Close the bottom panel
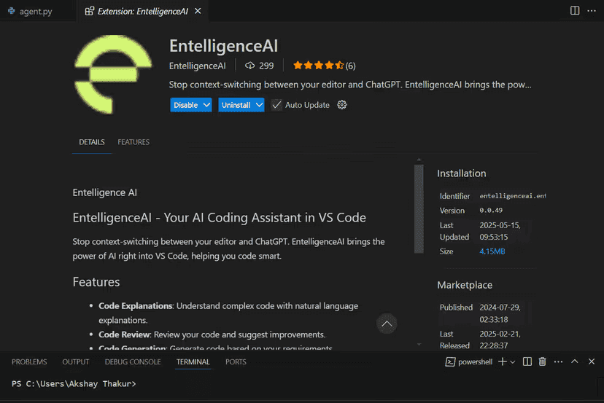The width and height of the screenshot is (604, 403). point(592,361)
